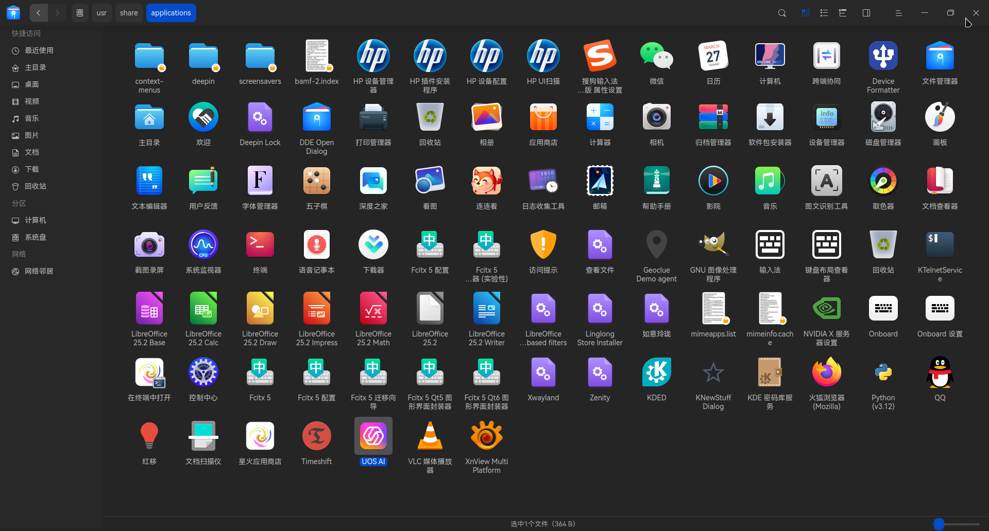The image size is (989, 531).
Task: Click the HP 设备管理器 icon
Action: (x=373, y=56)
